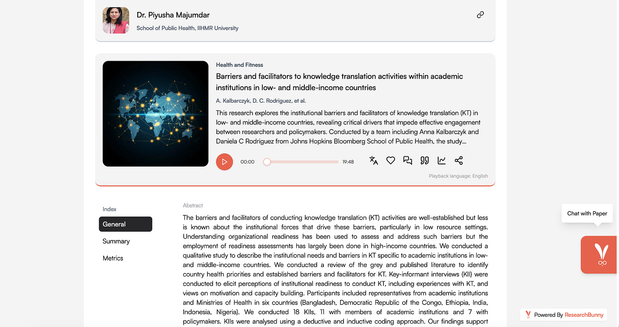Play the paper's audio summary
Image resolution: width=619 pixels, height=327 pixels.
[x=224, y=162]
